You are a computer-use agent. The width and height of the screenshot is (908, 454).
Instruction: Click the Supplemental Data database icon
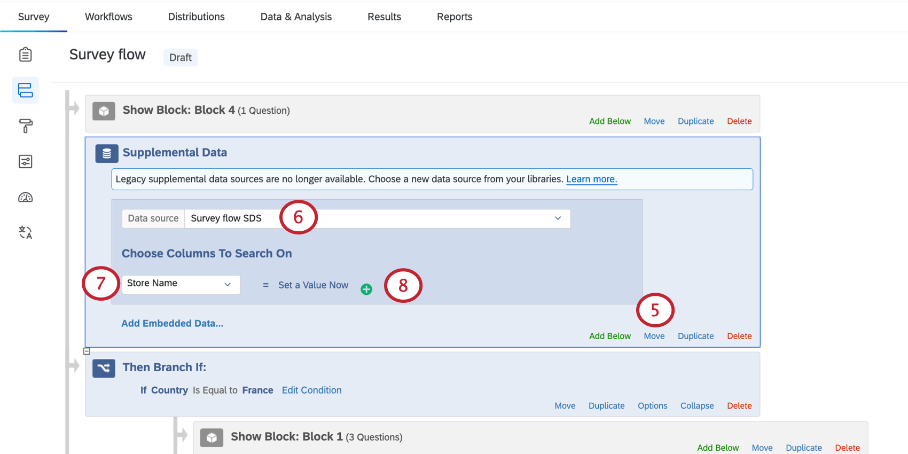click(107, 153)
